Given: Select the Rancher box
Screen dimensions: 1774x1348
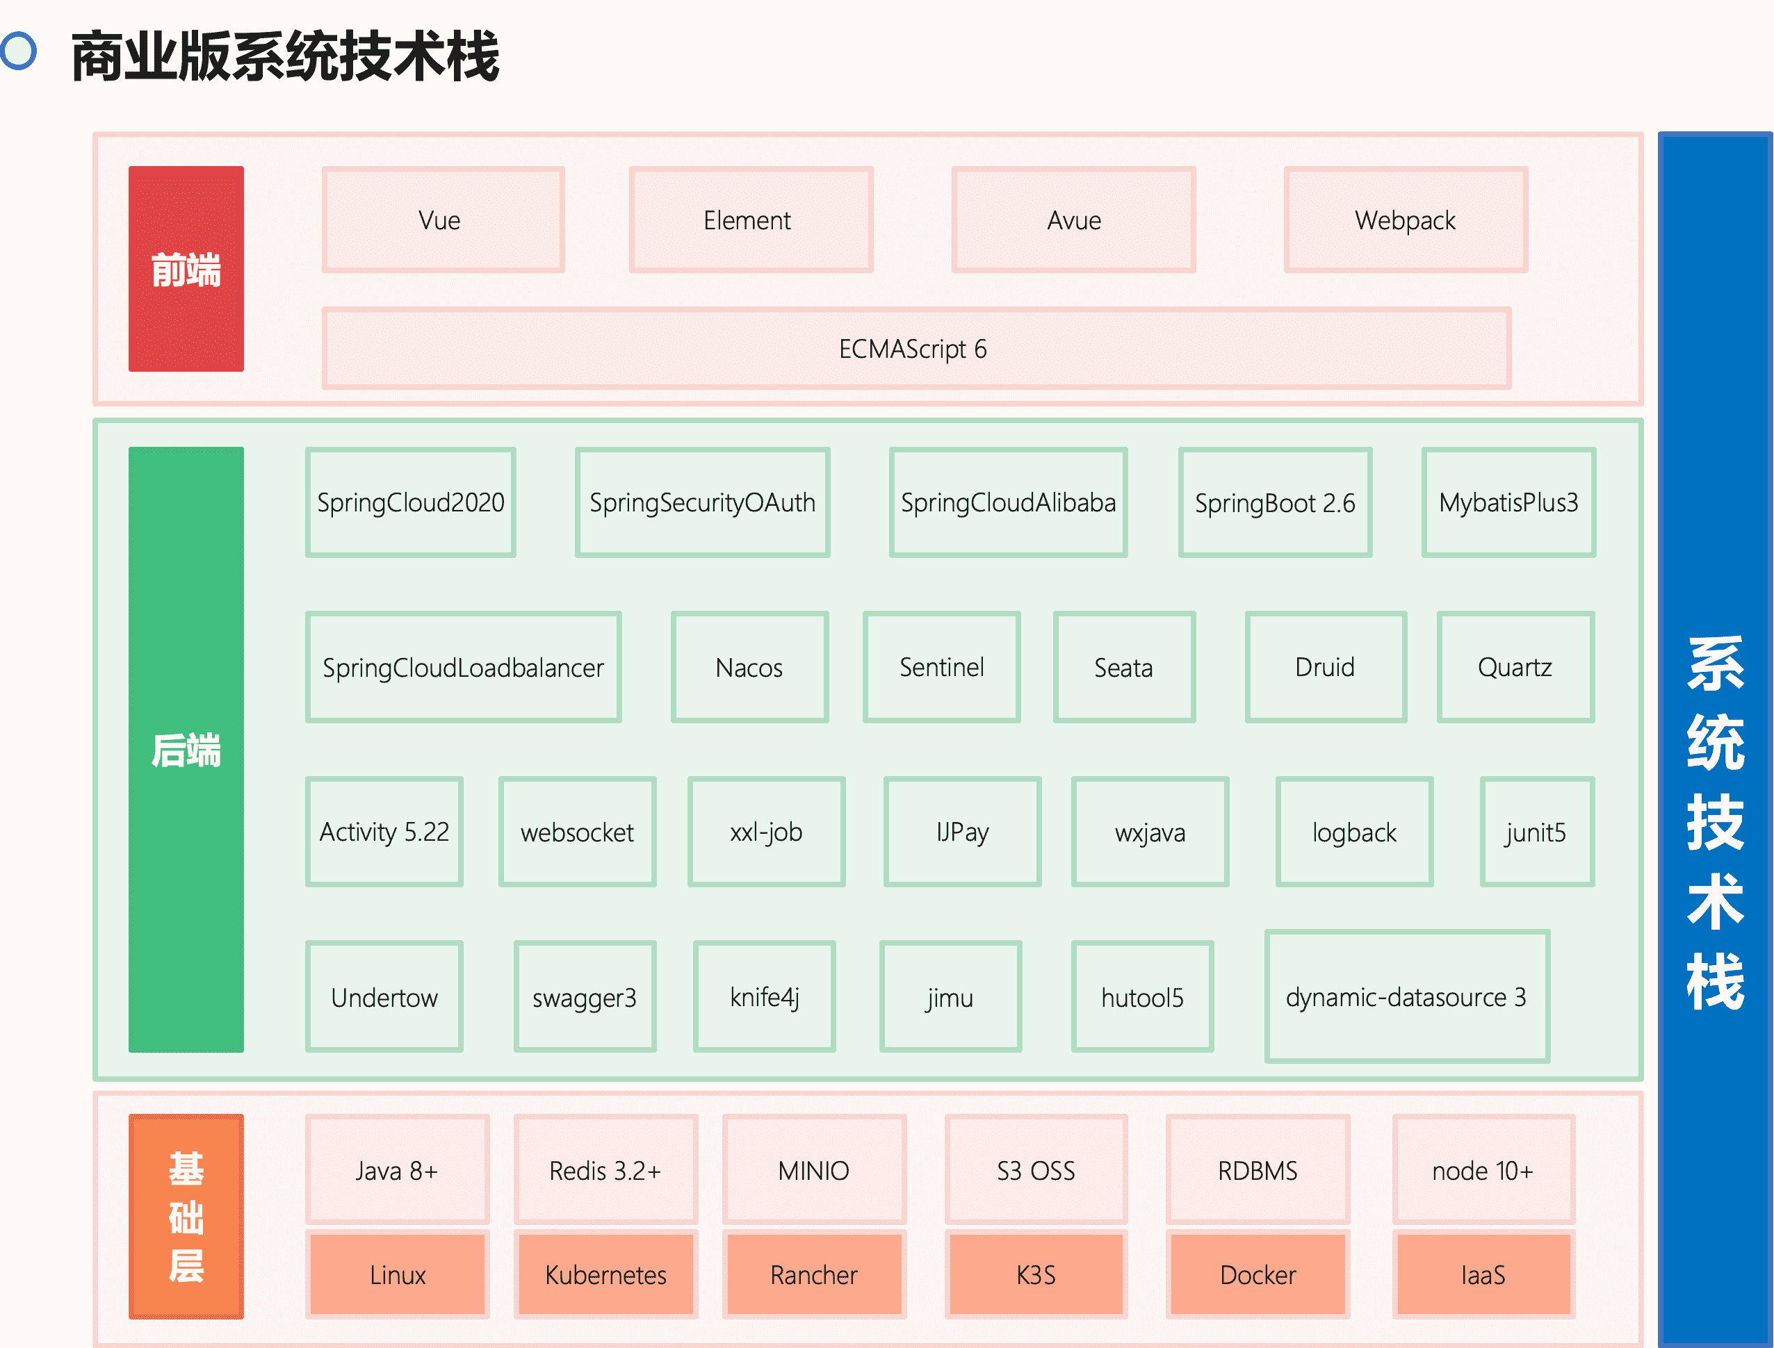Looking at the screenshot, I should 814,1274.
